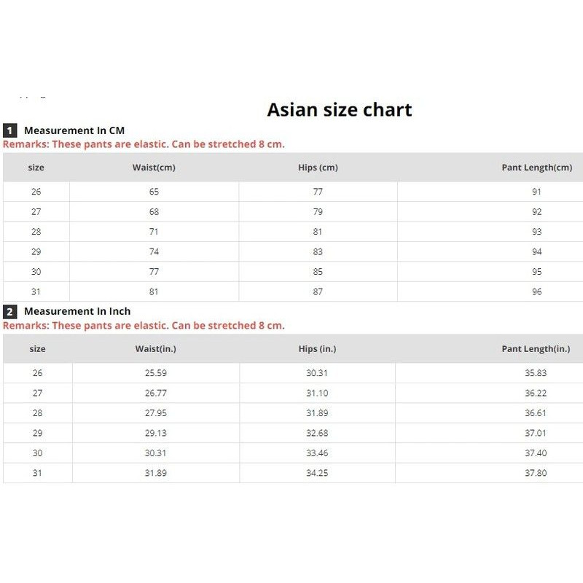Image resolution: width=583 pixels, height=583 pixels.
Task: Click the Waist(in.) column header
Action: 155,349
